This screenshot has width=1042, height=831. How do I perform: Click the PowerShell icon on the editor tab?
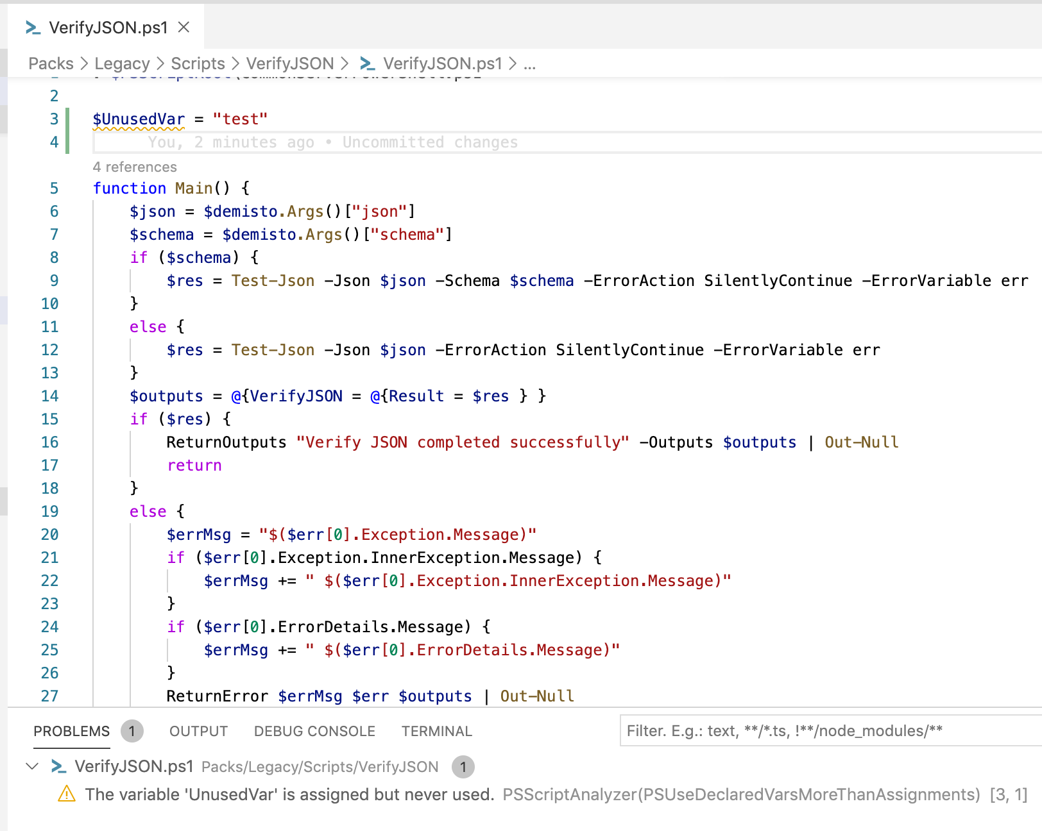[31, 28]
